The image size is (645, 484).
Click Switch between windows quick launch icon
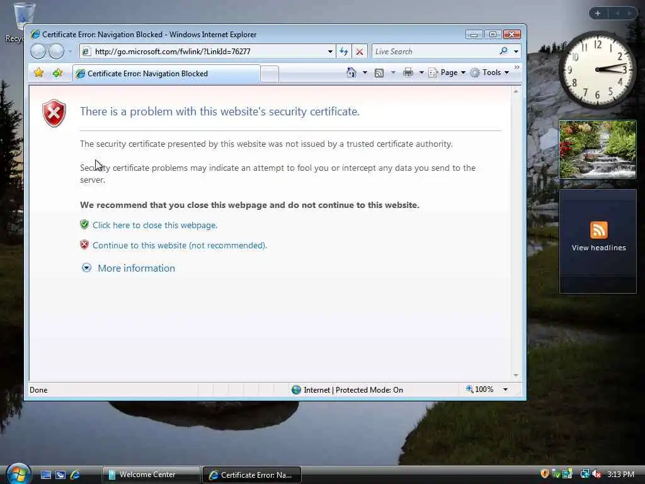[60, 475]
